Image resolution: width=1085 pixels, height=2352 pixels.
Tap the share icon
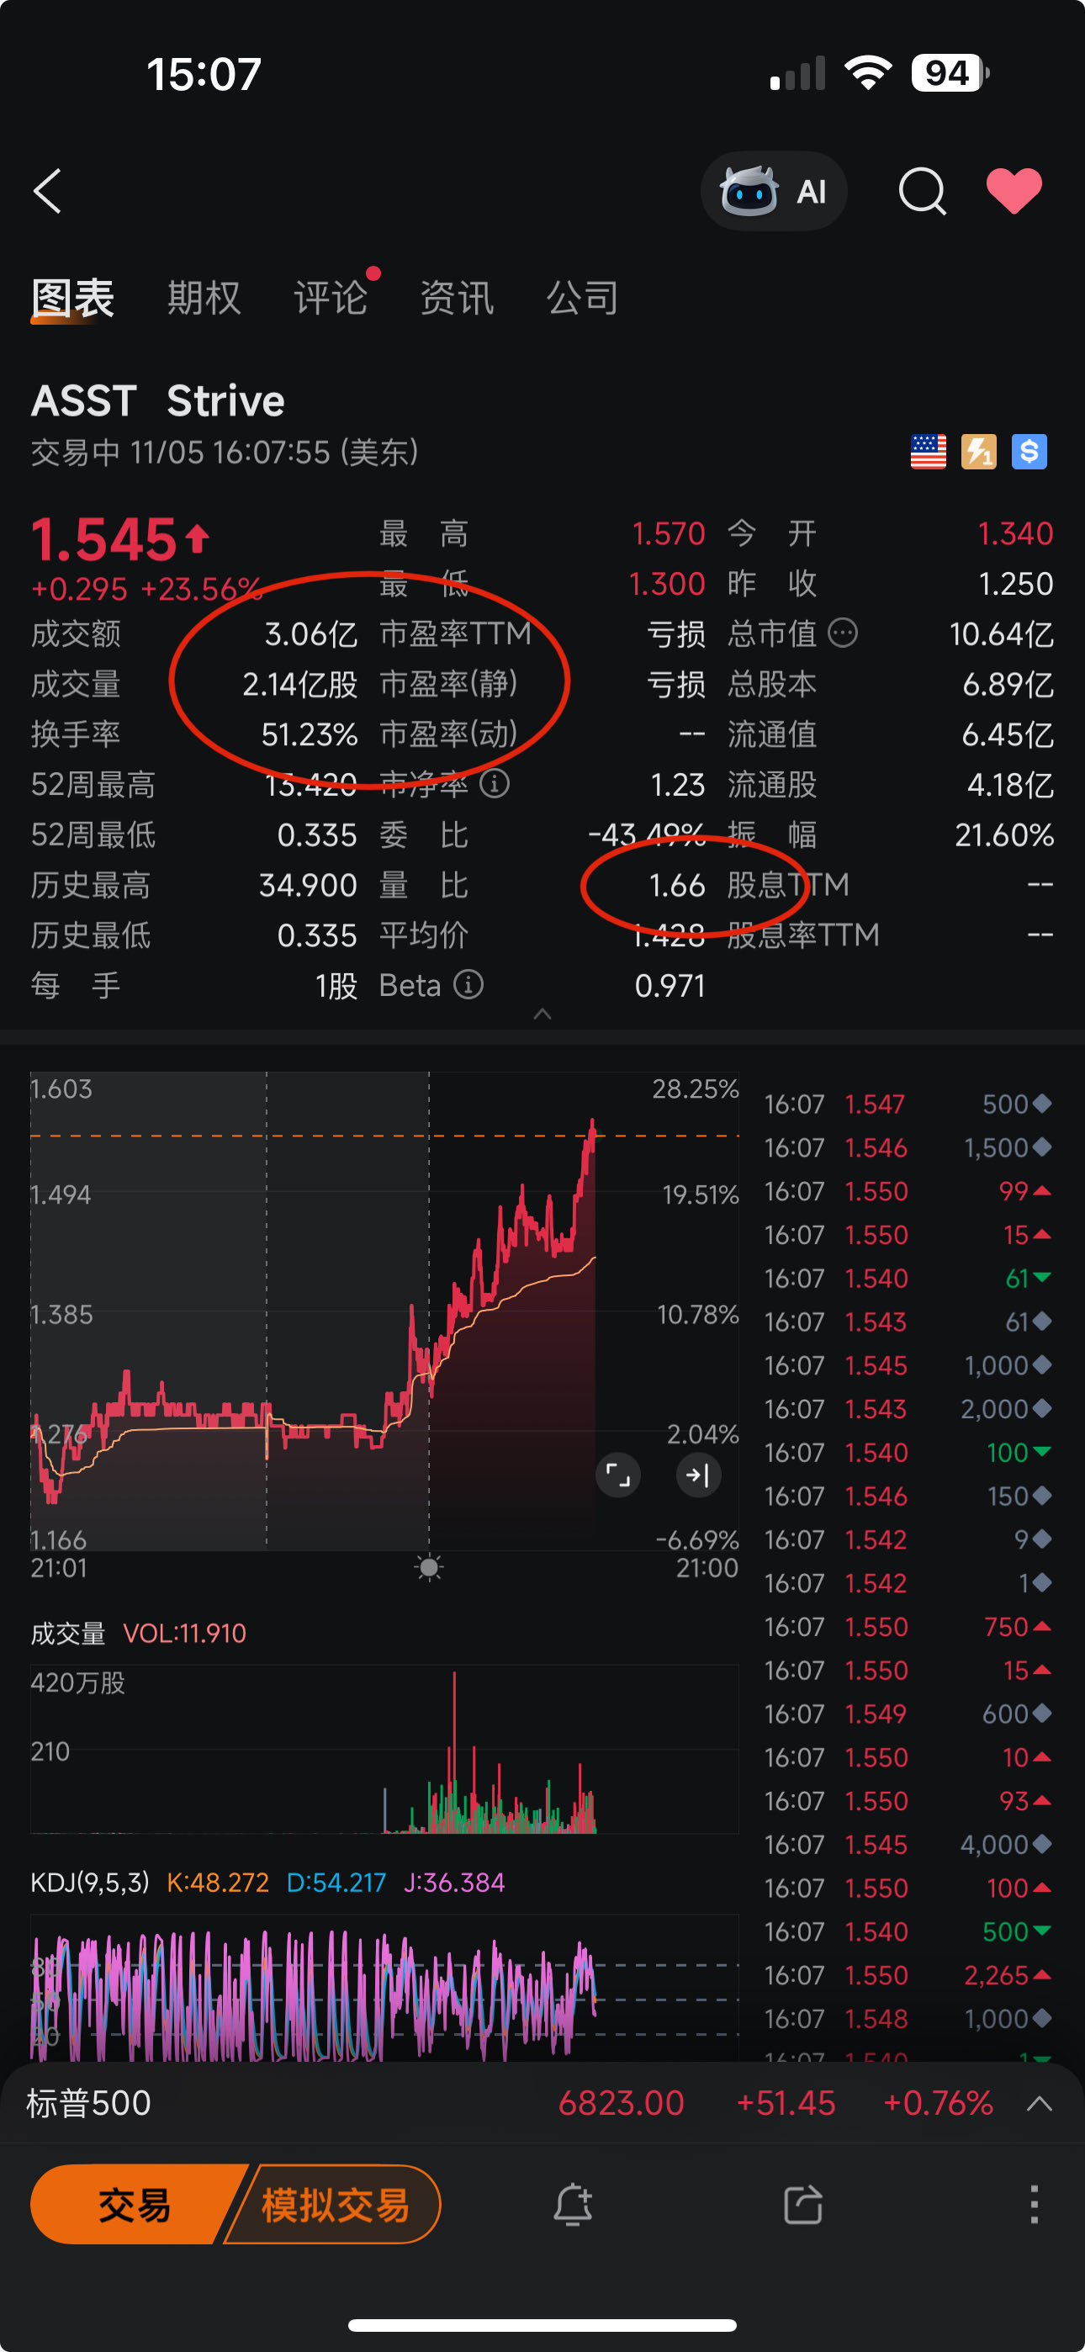pos(802,2205)
